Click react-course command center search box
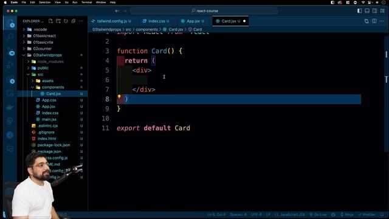Viewport: 389px width, 219px height. 204,11
